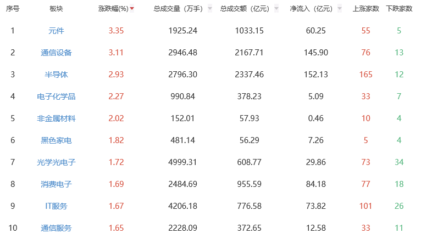Open the 电子化学品 sector page
The height and width of the screenshot is (239, 421).
tap(56, 96)
